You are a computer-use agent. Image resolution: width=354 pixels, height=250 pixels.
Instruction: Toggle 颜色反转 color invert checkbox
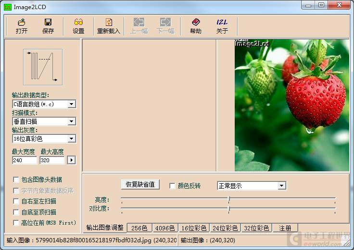point(172,186)
